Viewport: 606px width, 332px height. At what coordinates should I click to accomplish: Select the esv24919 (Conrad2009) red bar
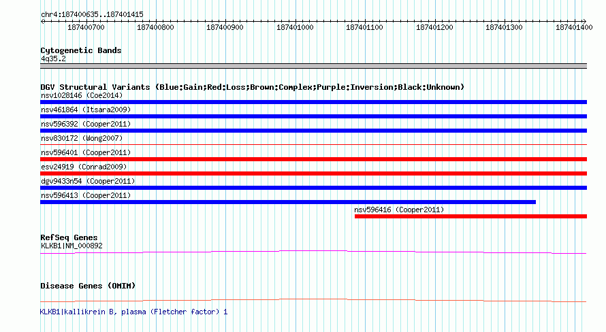313,173
